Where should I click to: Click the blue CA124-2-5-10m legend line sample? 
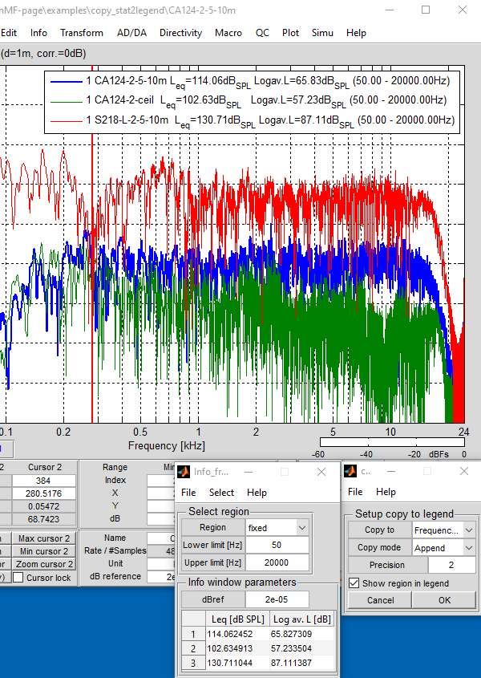point(66,81)
